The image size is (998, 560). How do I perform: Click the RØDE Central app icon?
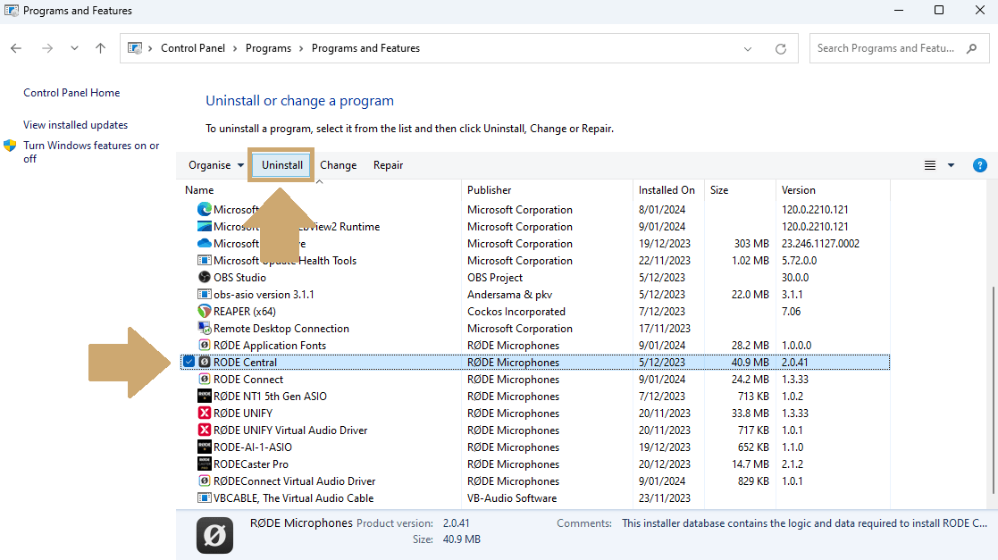[x=205, y=362]
